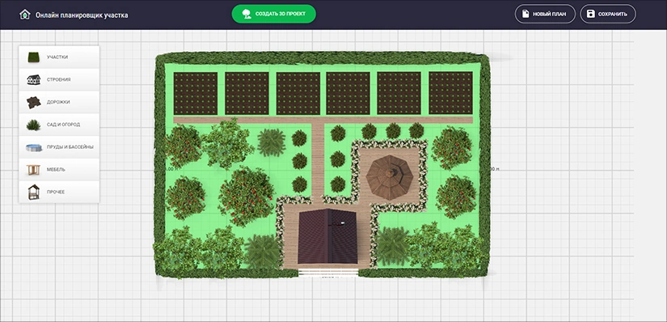Screen dimensions: 667x322
Task: Click the entrance steps below the house
Action: coord(328,273)
